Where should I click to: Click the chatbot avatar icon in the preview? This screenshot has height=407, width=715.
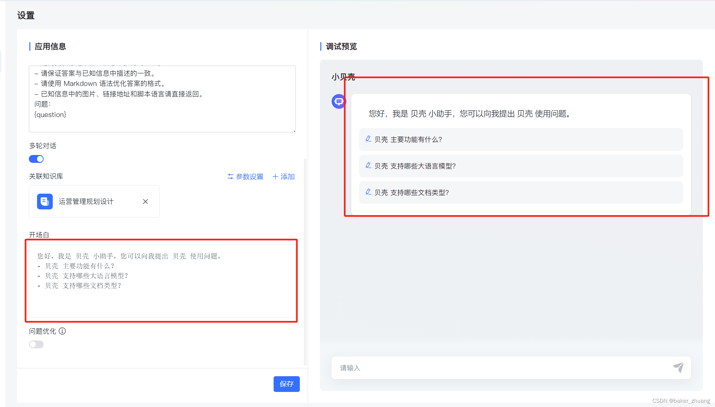(x=339, y=102)
